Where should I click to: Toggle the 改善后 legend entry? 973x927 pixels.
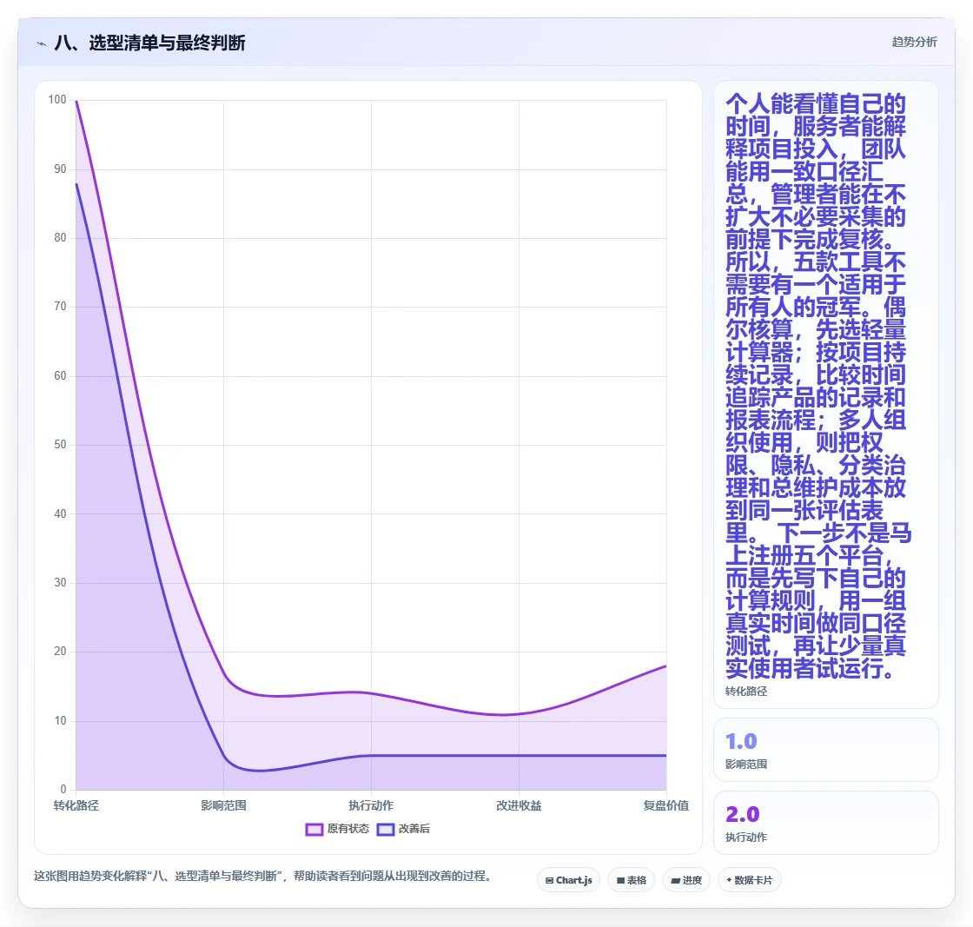(403, 829)
